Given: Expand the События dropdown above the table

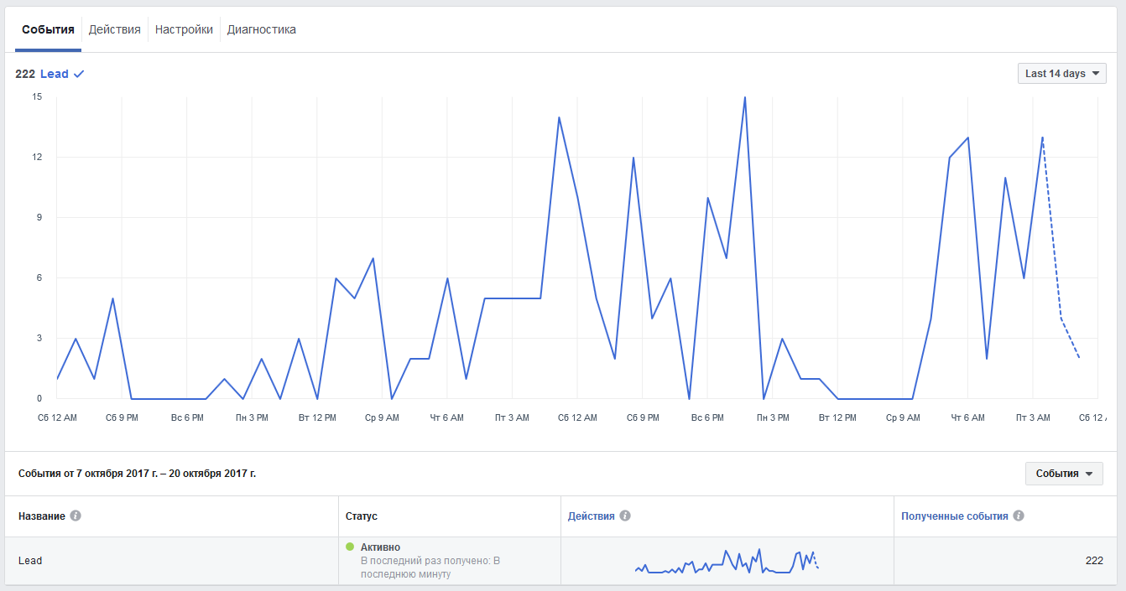Looking at the screenshot, I should tap(1064, 474).
